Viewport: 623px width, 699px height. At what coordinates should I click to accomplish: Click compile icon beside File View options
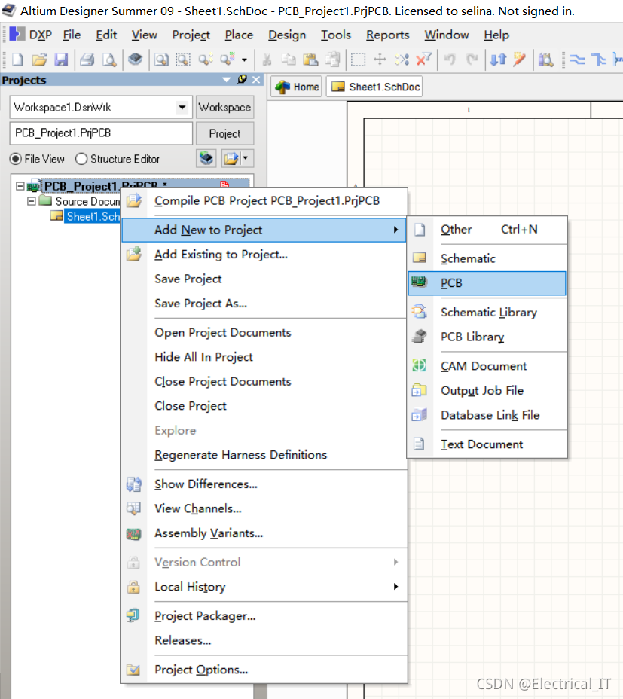(206, 158)
